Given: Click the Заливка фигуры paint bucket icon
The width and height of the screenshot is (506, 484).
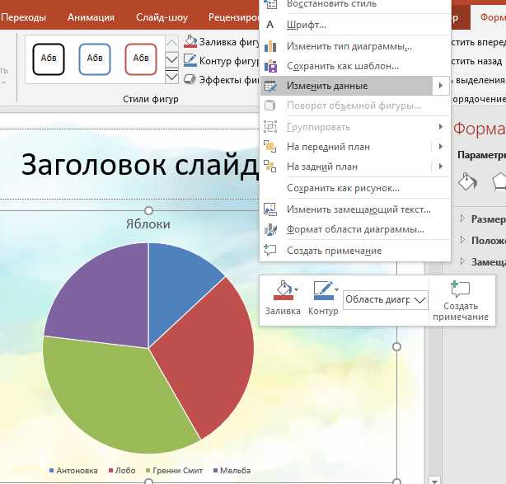Looking at the screenshot, I should [x=190, y=42].
